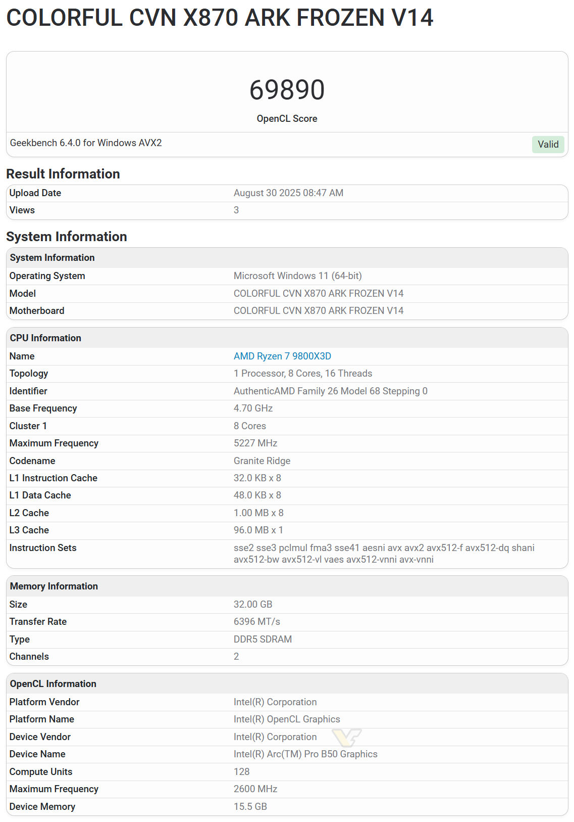Click the Upload Date row label
This screenshot has height=822, width=574.
35,193
